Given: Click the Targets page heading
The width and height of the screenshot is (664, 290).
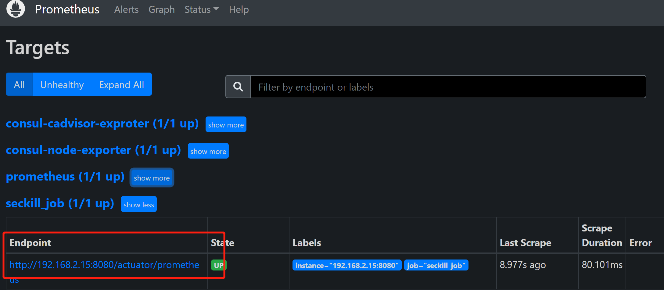Looking at the screenshot, I should (38, 48).
